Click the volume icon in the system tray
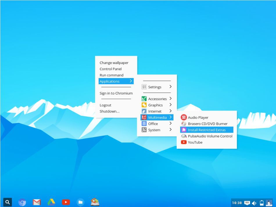This screenshot has height=207, width=276. tap(254, 203)
